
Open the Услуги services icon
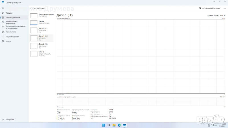[x=3, y=41]
